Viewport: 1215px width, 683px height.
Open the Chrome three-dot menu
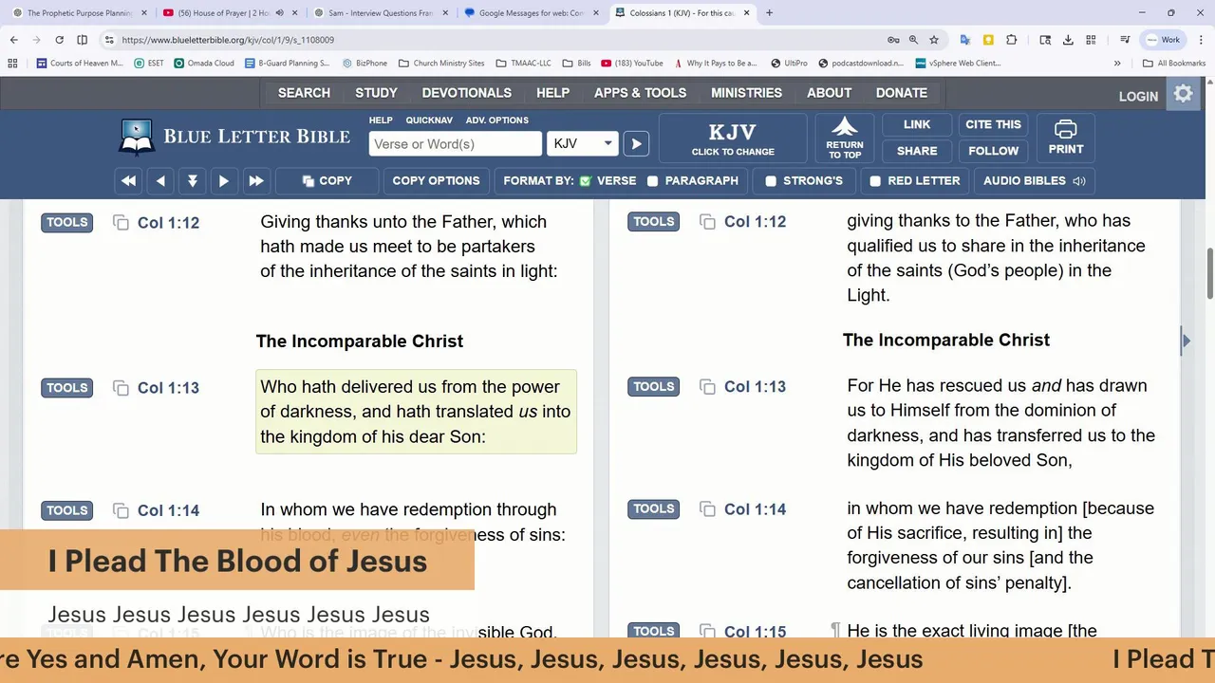coord(1200,40)
